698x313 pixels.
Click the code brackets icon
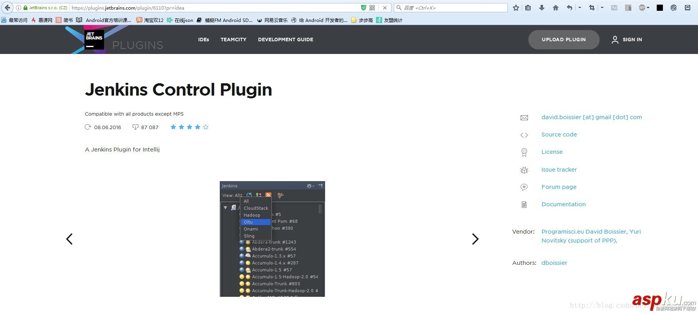pos(524,135)
